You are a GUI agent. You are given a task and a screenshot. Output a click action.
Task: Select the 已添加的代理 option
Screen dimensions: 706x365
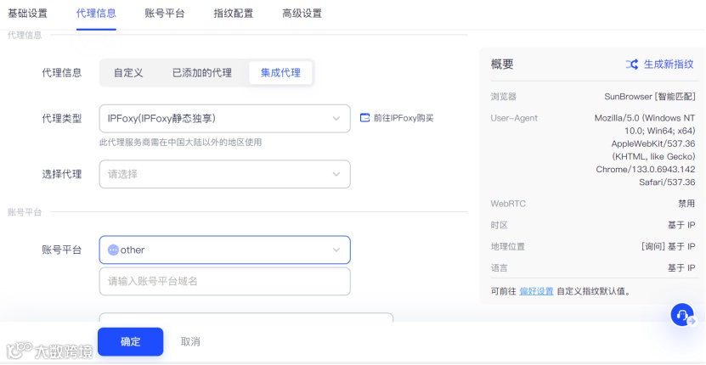pos(201,73)
